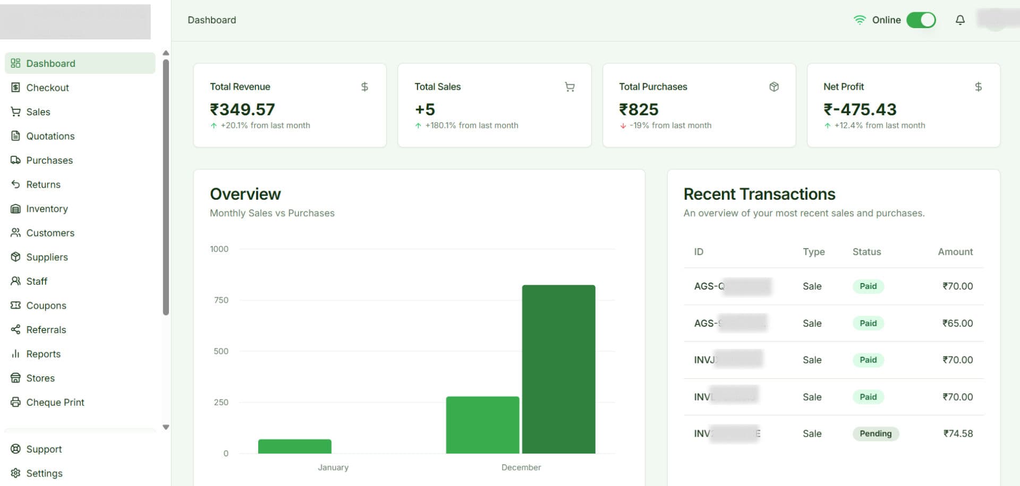Click the Support lifebuoy icon

point(15,449)
